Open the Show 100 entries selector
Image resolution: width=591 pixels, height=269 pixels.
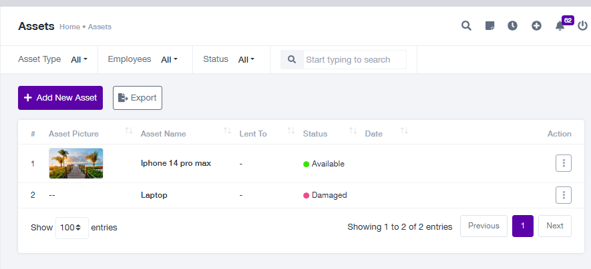[x=72, y=228]
